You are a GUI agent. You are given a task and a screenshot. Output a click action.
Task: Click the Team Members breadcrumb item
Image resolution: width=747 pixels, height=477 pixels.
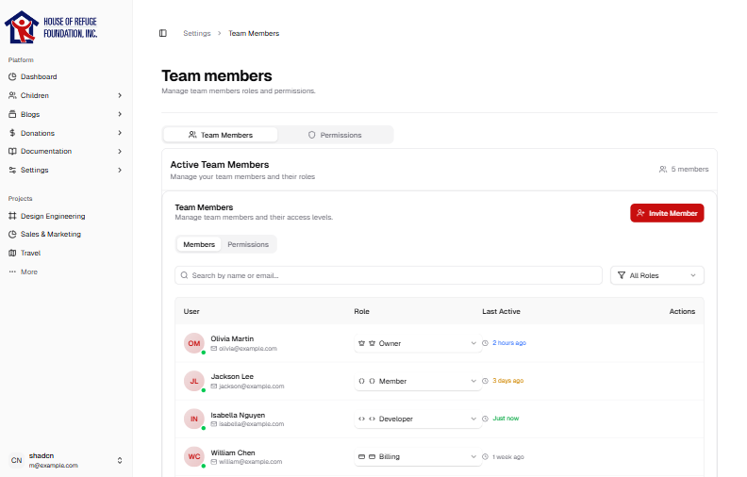[x=254, y=33]
